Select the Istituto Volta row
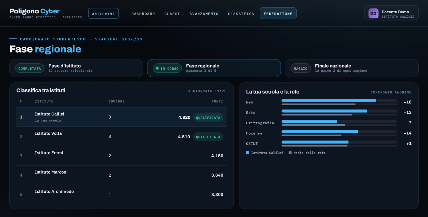 coord(121,137)
